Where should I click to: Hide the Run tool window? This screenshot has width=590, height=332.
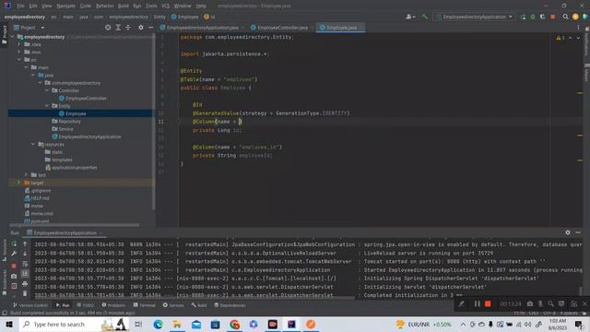[578, 232]
